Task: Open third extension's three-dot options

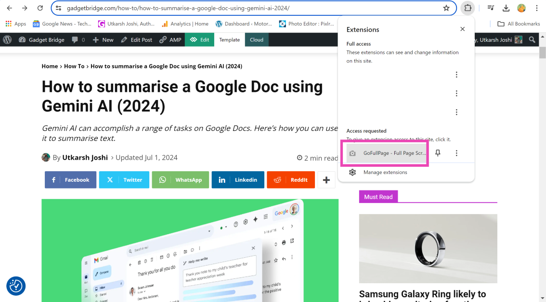Action: (x=456, y=112)
